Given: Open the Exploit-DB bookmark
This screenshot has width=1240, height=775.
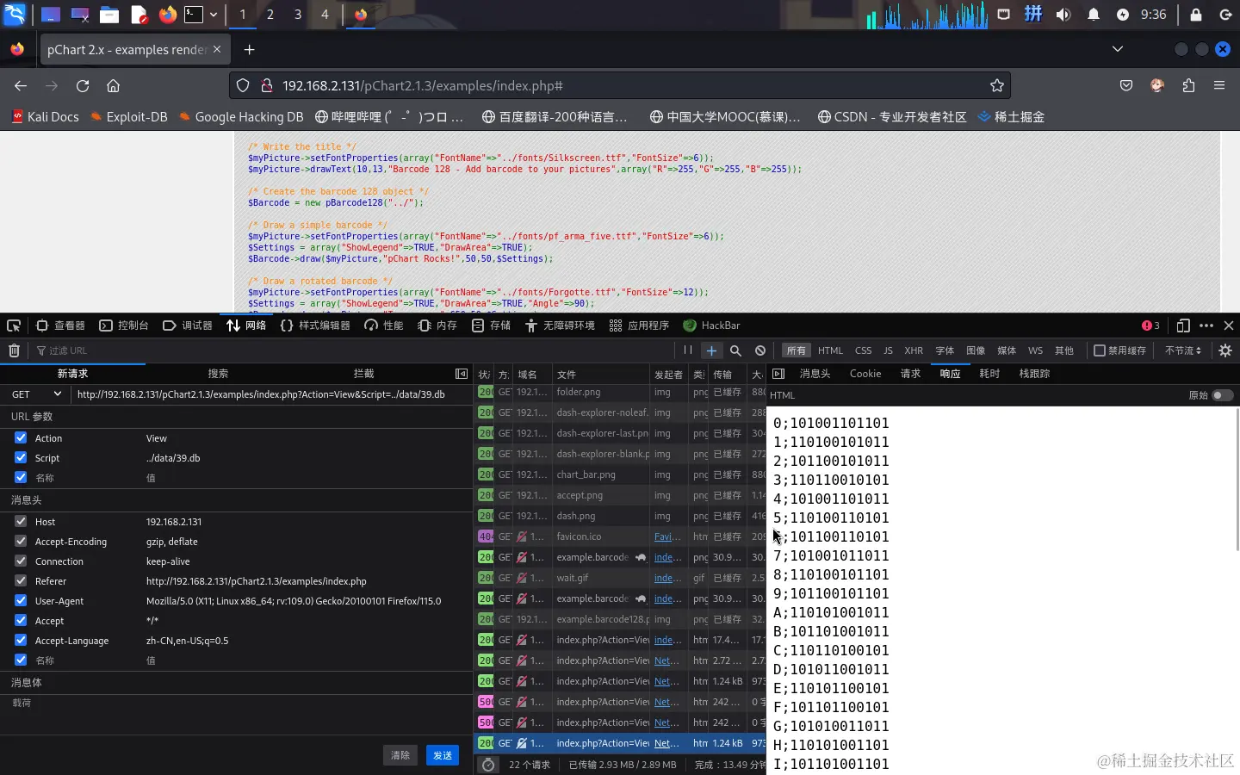Looking at the screenshot, I should point(129,117).
